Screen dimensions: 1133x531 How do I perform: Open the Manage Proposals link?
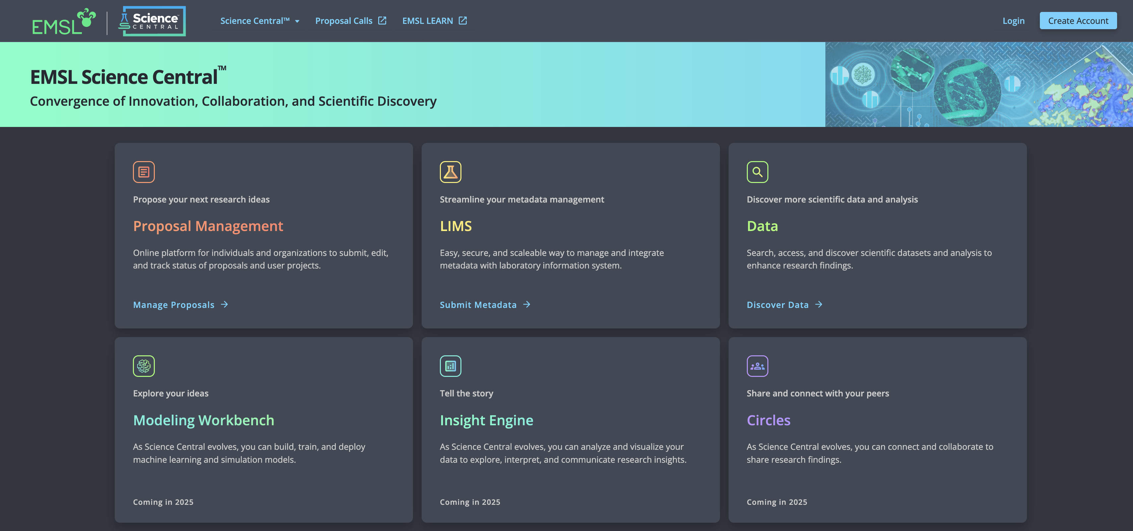pos(181,304)
